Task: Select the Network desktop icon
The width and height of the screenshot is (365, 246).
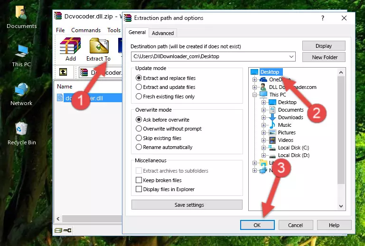Action: (x=21, y=94)
